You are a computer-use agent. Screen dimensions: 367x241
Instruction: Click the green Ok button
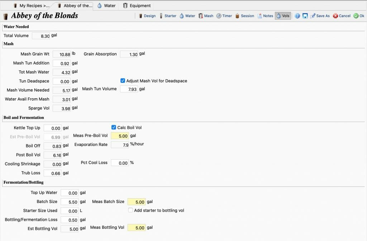click(359, 16)
